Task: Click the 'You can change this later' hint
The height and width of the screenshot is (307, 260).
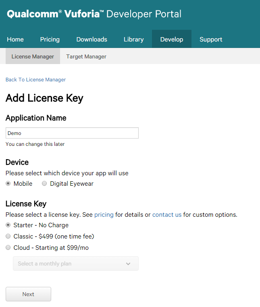Action: (x=35, y=144)
